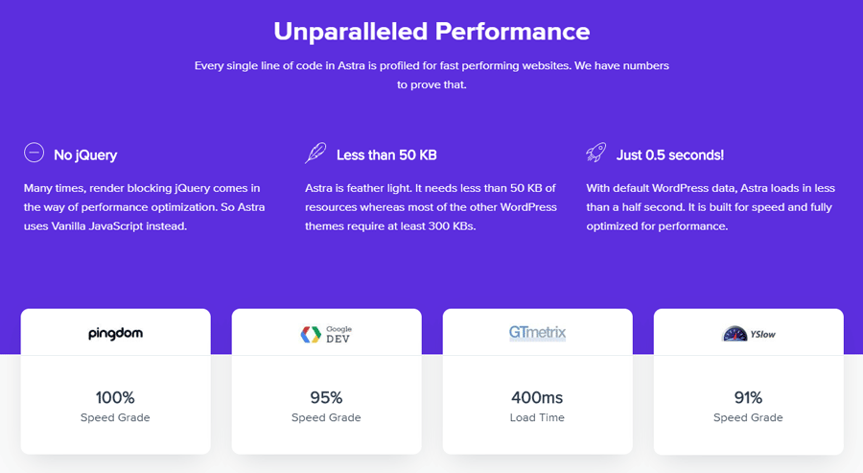Click the Less than 50 KB heading
The width and height of the screenshot is (863, 473).
pyautogui.click(x=386, y=154)
